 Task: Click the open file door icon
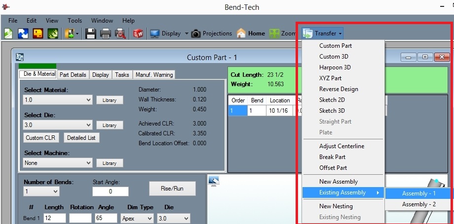point(70,33)
